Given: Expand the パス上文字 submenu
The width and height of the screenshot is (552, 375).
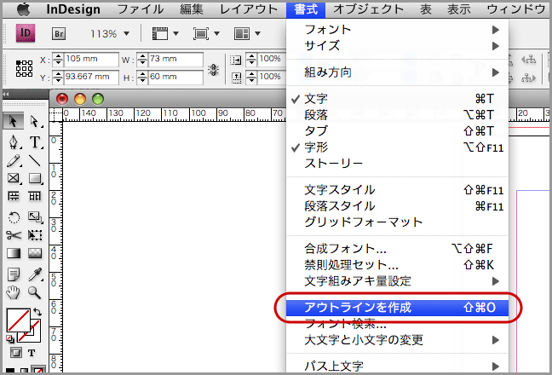Looking at the screenshot, I should (x=397, y=366).
